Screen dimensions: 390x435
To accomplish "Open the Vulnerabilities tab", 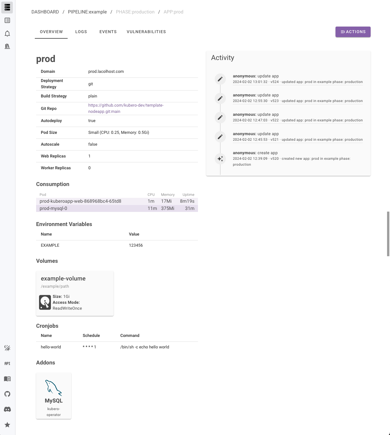I will pos(146,32).
